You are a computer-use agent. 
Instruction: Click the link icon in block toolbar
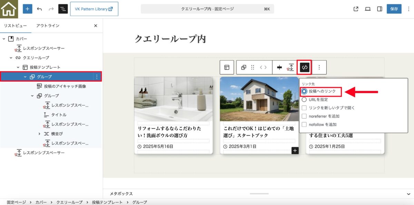pos(304,67)
